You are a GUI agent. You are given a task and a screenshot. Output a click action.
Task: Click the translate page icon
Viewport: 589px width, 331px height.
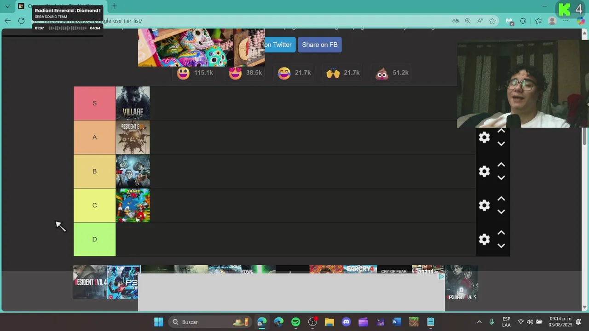(x=456, y=21)
